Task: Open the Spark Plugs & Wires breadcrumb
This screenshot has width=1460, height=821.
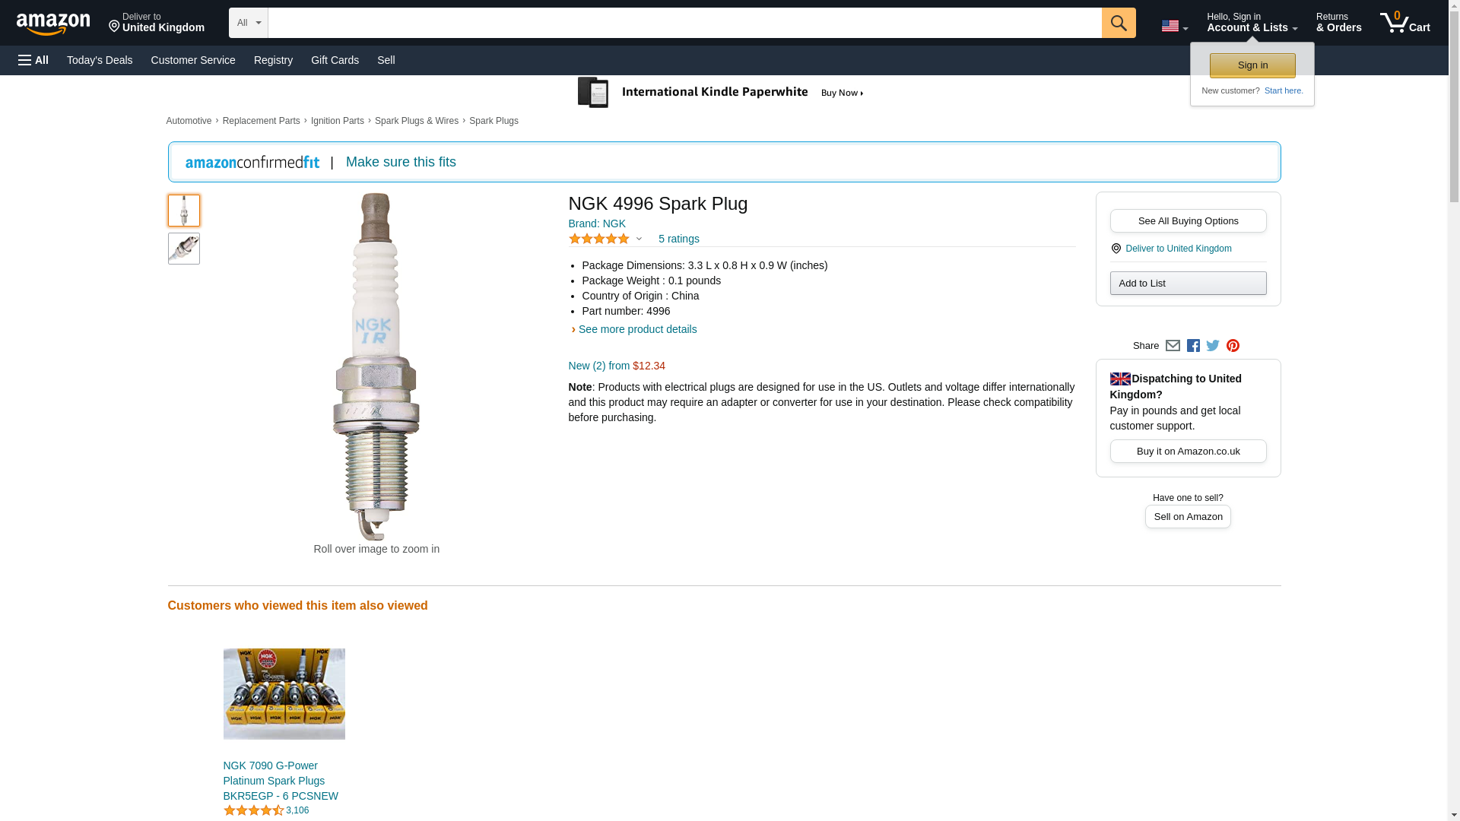Action: tap(416, 121)
